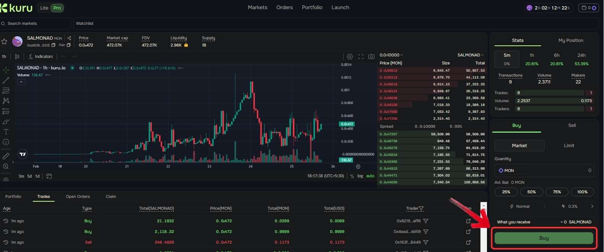The height and width of the screenshot is (252, 604).
Task: Filter trades by trader 0x4ead...dd59
Action: point(426,232)
